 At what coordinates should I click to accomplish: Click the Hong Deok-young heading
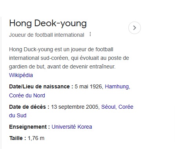pos(48,23)
